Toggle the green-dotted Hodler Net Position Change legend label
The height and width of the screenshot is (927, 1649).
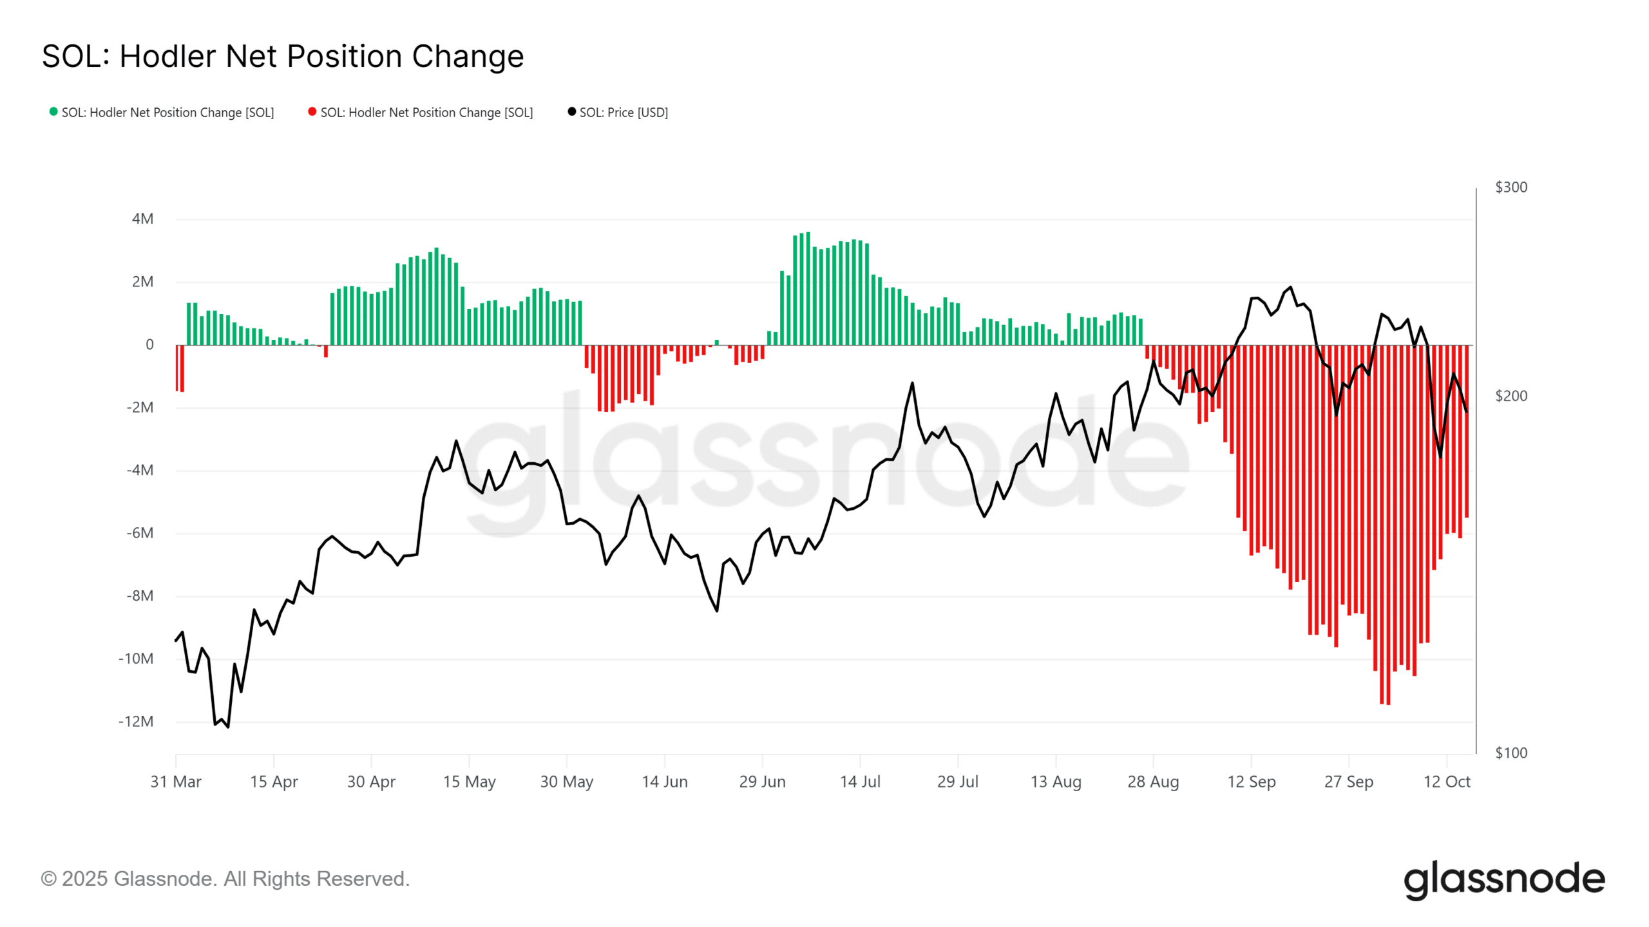click(x=167, y=113)
